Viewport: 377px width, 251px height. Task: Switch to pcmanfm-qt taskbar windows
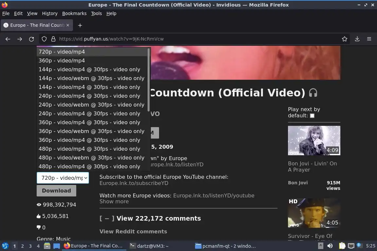(225, 246)
